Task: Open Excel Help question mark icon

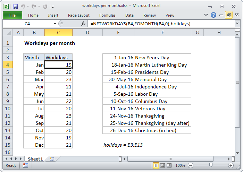Action: coord(213,15)
